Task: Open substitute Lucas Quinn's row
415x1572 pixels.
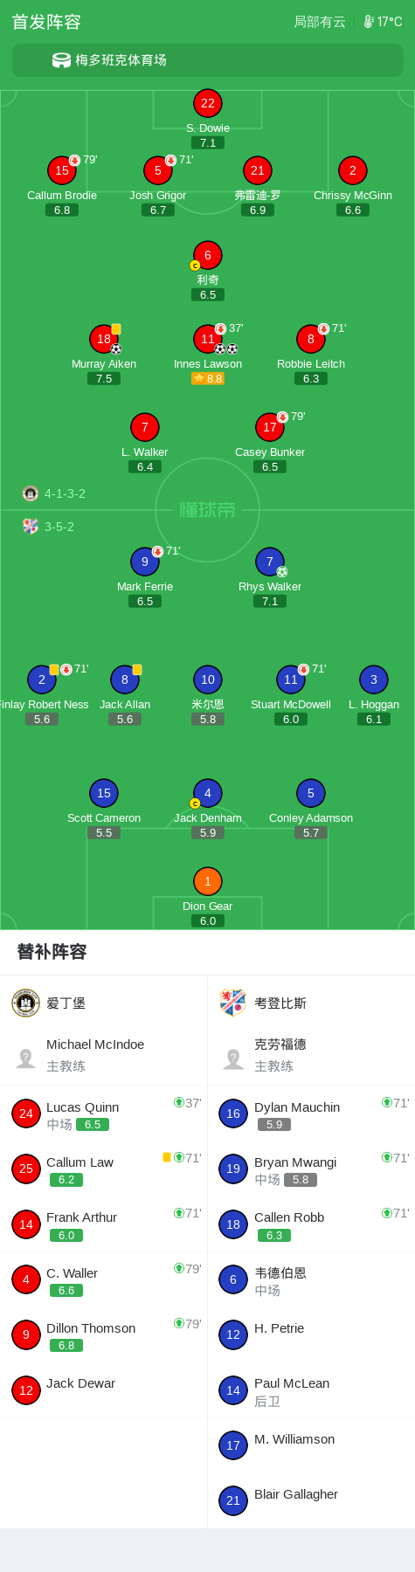Action: coord(104,1113)
